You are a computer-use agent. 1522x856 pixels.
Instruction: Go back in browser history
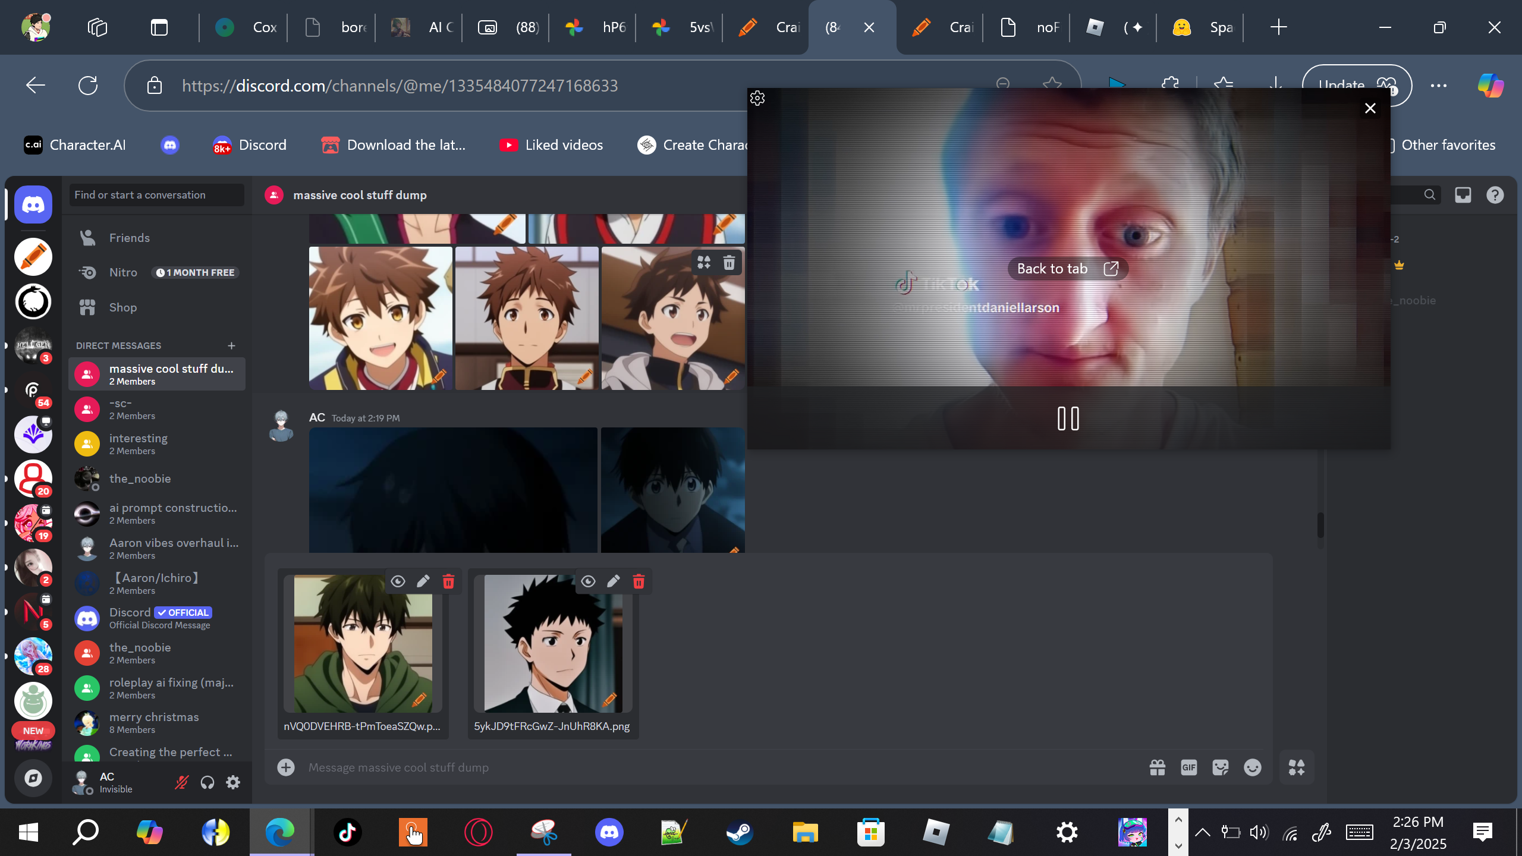tap(36, 86)
